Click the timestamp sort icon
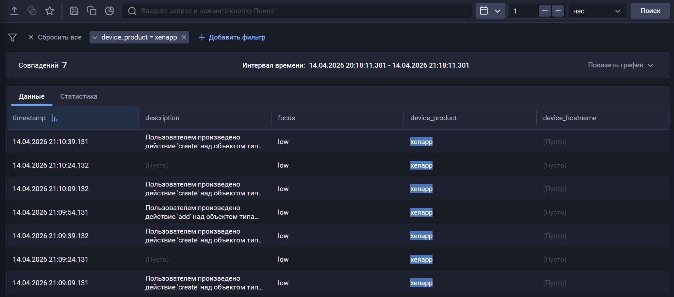 (55, 118)
